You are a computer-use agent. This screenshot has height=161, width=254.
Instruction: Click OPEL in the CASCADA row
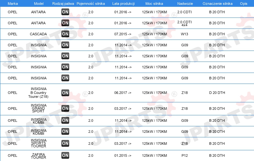click(12, 34)
